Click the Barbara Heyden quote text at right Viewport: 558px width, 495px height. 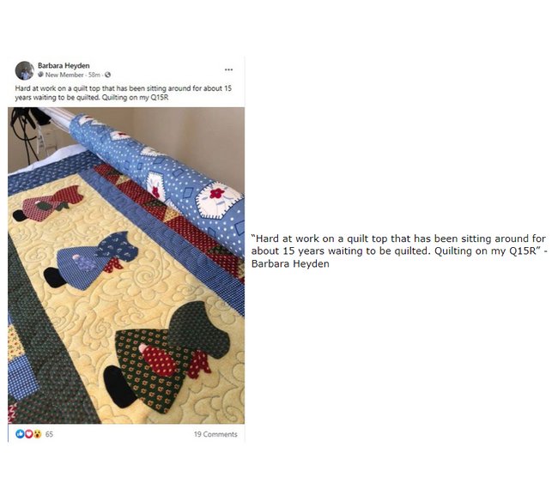click(x=398, y=251)
